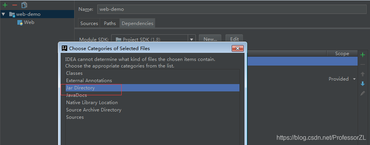Image resolution: width=370 pixels, height=145 pixels.
Task: Choose the Sources category in the list
Action: (153, 117)
